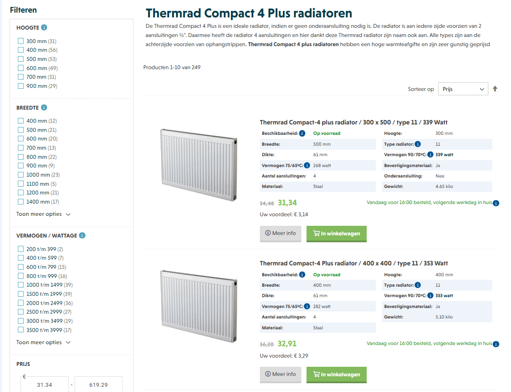Tick the 2000 t/m 2499 wattage checkbox
The image size is (511, 392).
[20, 303]
